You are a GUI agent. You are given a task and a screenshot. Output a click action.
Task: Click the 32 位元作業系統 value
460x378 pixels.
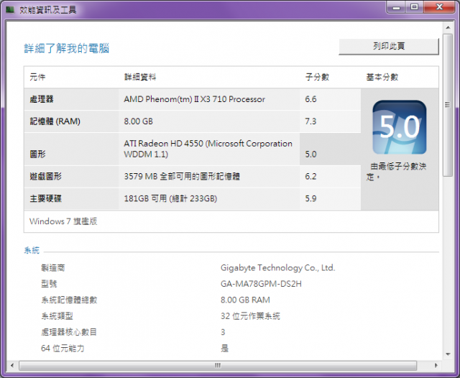click(250, 316)
